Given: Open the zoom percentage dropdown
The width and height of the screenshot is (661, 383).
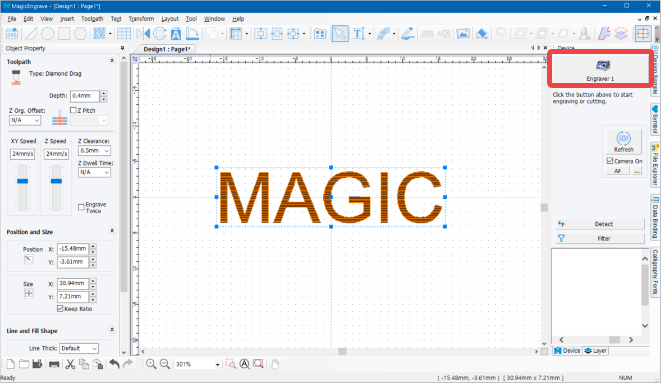Looking at the screenshot, I should coord(218,364).
